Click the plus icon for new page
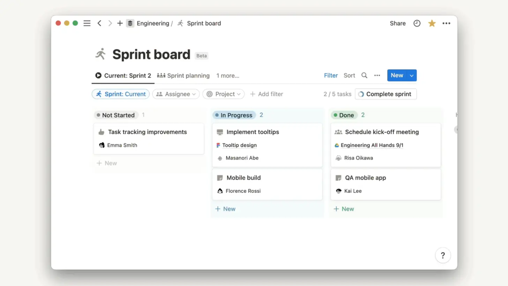The image size is (508, 286). click(120, 24)
